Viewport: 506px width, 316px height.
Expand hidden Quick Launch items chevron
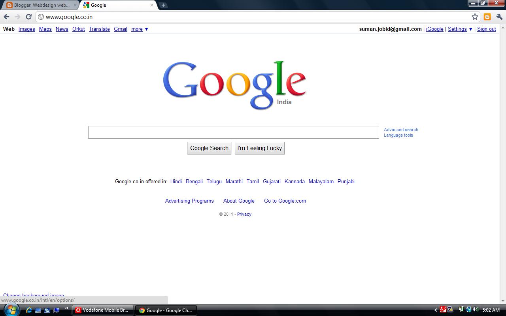tap(66, 308)
